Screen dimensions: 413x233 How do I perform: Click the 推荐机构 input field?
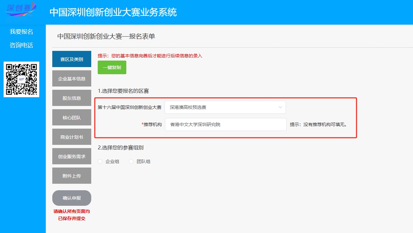click(x=226, y=124)
